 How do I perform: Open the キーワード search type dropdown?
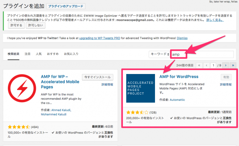tap(159, 54)
